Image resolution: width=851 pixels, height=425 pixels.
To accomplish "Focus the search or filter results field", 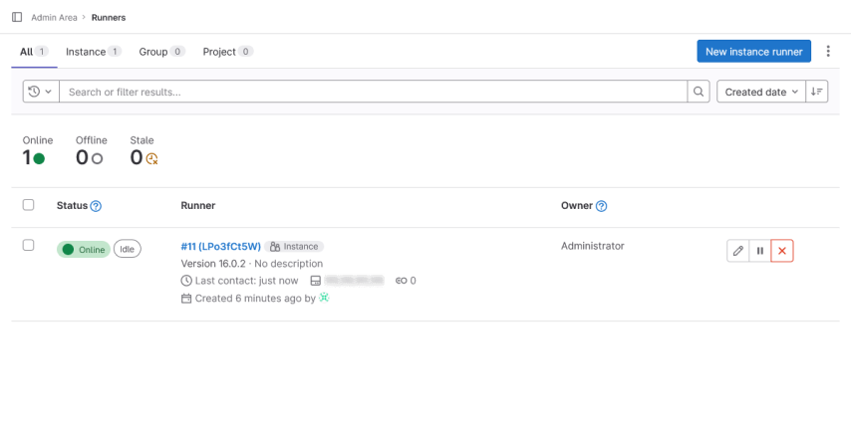I will click(x=374, y=92).
